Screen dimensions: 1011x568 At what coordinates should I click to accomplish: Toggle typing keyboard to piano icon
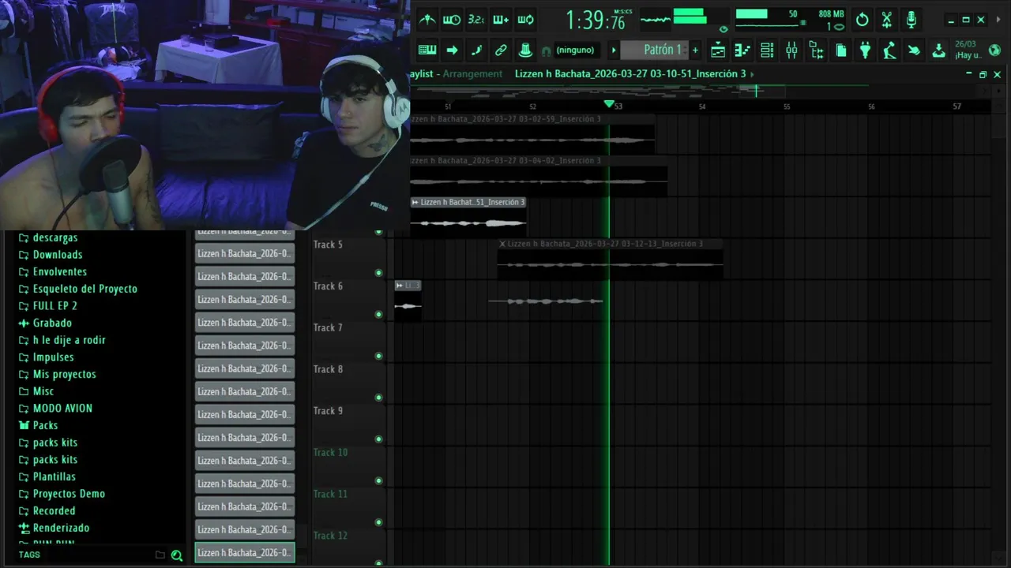click(427, 50)
